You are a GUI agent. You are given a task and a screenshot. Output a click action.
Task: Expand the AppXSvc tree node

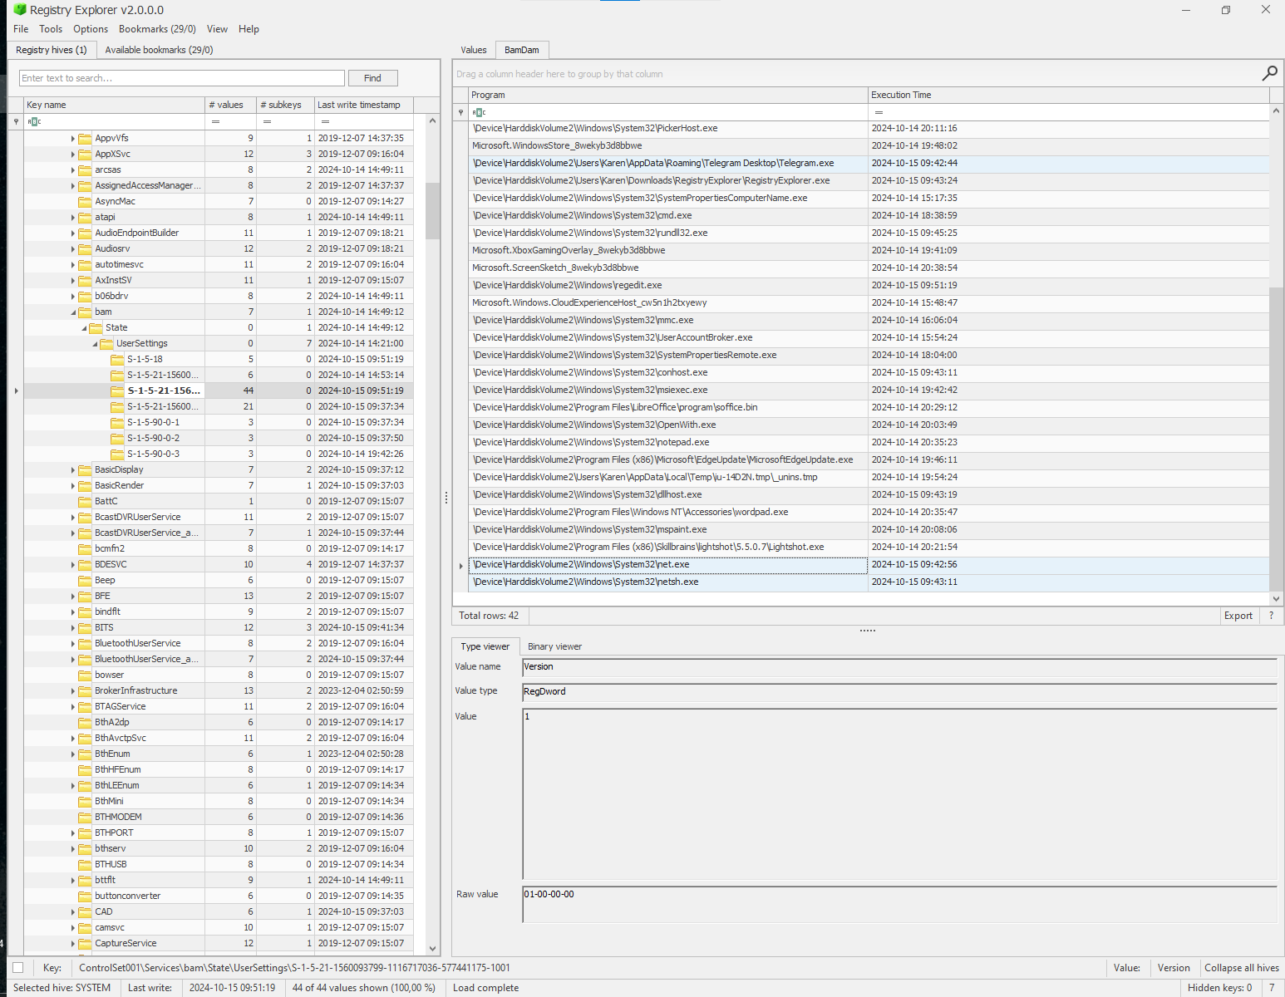73,155
